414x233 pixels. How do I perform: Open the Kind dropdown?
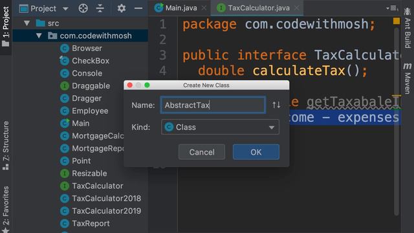220,127
